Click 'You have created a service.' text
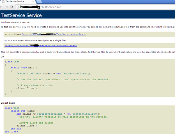 (x=15, y=22)
